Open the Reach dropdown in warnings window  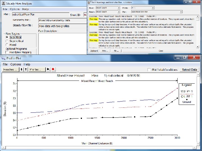point(119,12)
